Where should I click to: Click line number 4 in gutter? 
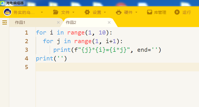tap(26, 58)
